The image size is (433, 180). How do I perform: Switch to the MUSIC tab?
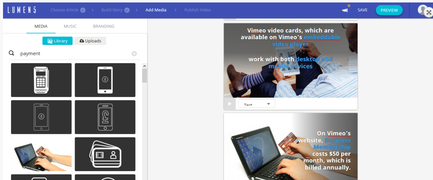click(70, 26)
